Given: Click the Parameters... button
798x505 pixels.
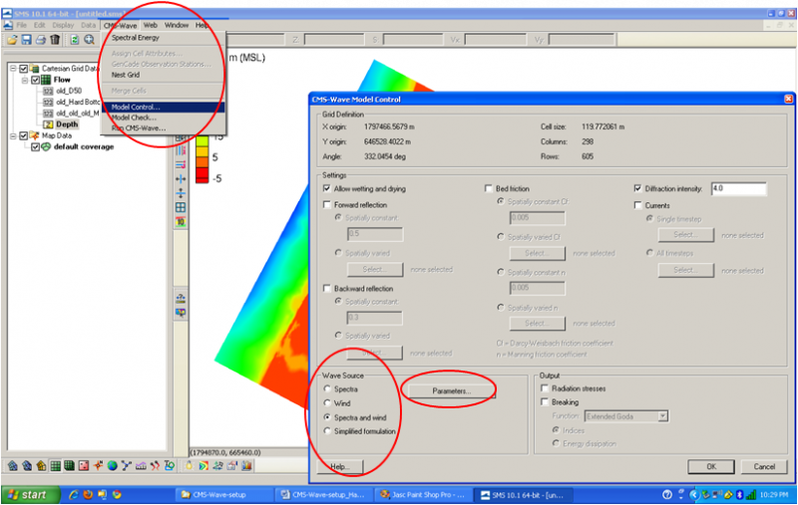Looking at the screenshot, I should pyautogui.click(x=452, y=390).
